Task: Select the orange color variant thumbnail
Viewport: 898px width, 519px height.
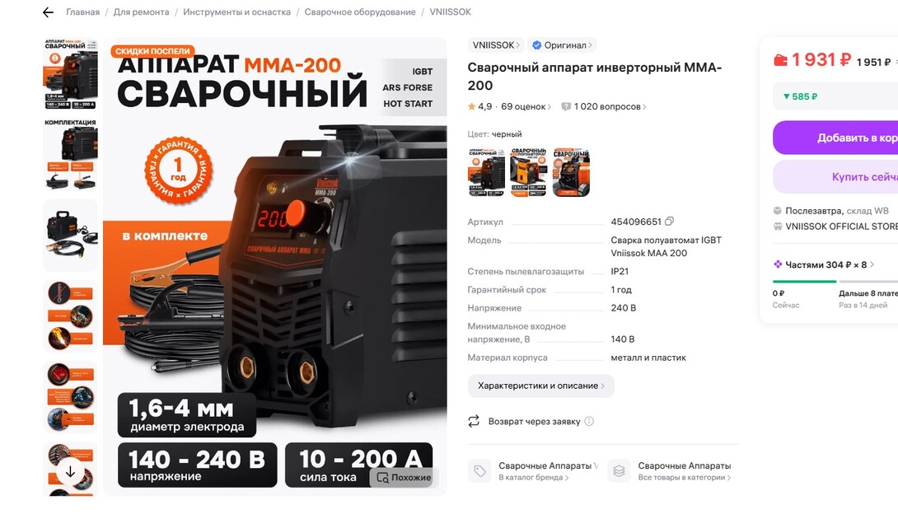Action: click(x=528, y=172)
